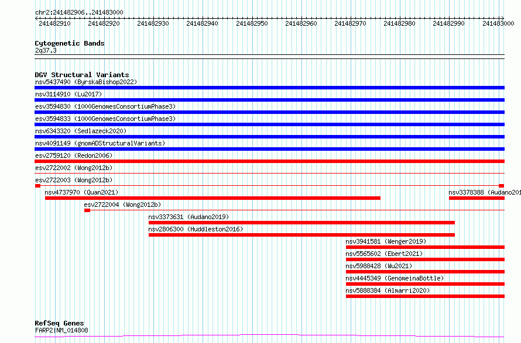521x343 pixels.
Task: Click the red bar under nsv3373631
Action: [x=301, y=223]
